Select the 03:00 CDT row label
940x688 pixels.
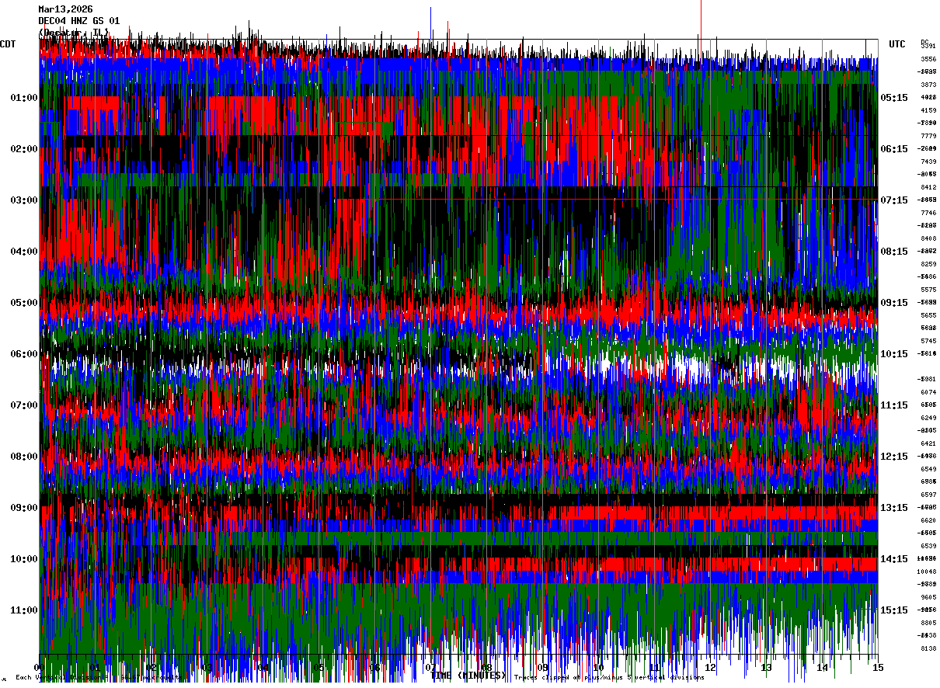(x=24, y=200)
